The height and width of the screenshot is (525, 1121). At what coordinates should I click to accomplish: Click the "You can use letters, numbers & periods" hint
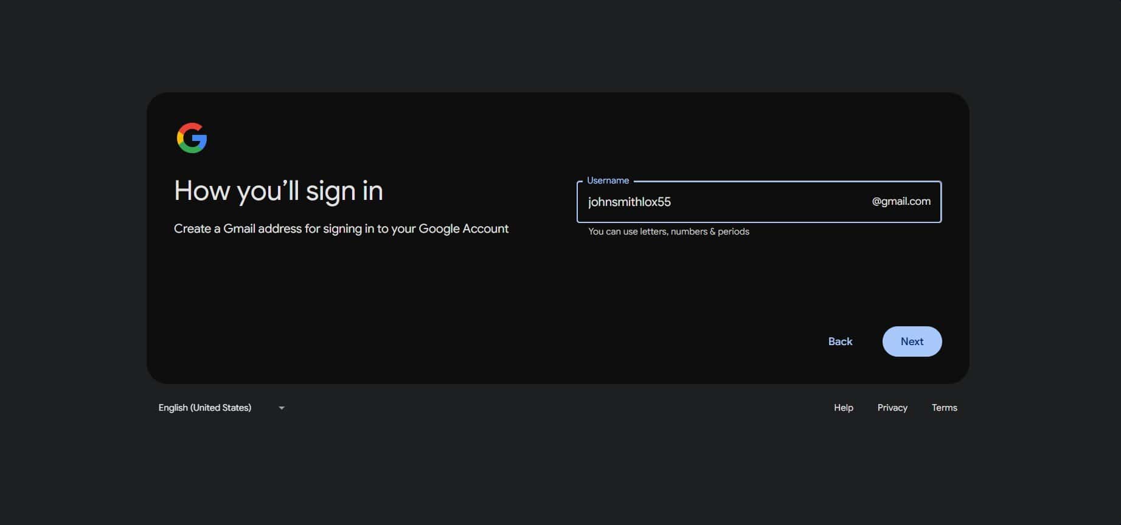[668, 232]
